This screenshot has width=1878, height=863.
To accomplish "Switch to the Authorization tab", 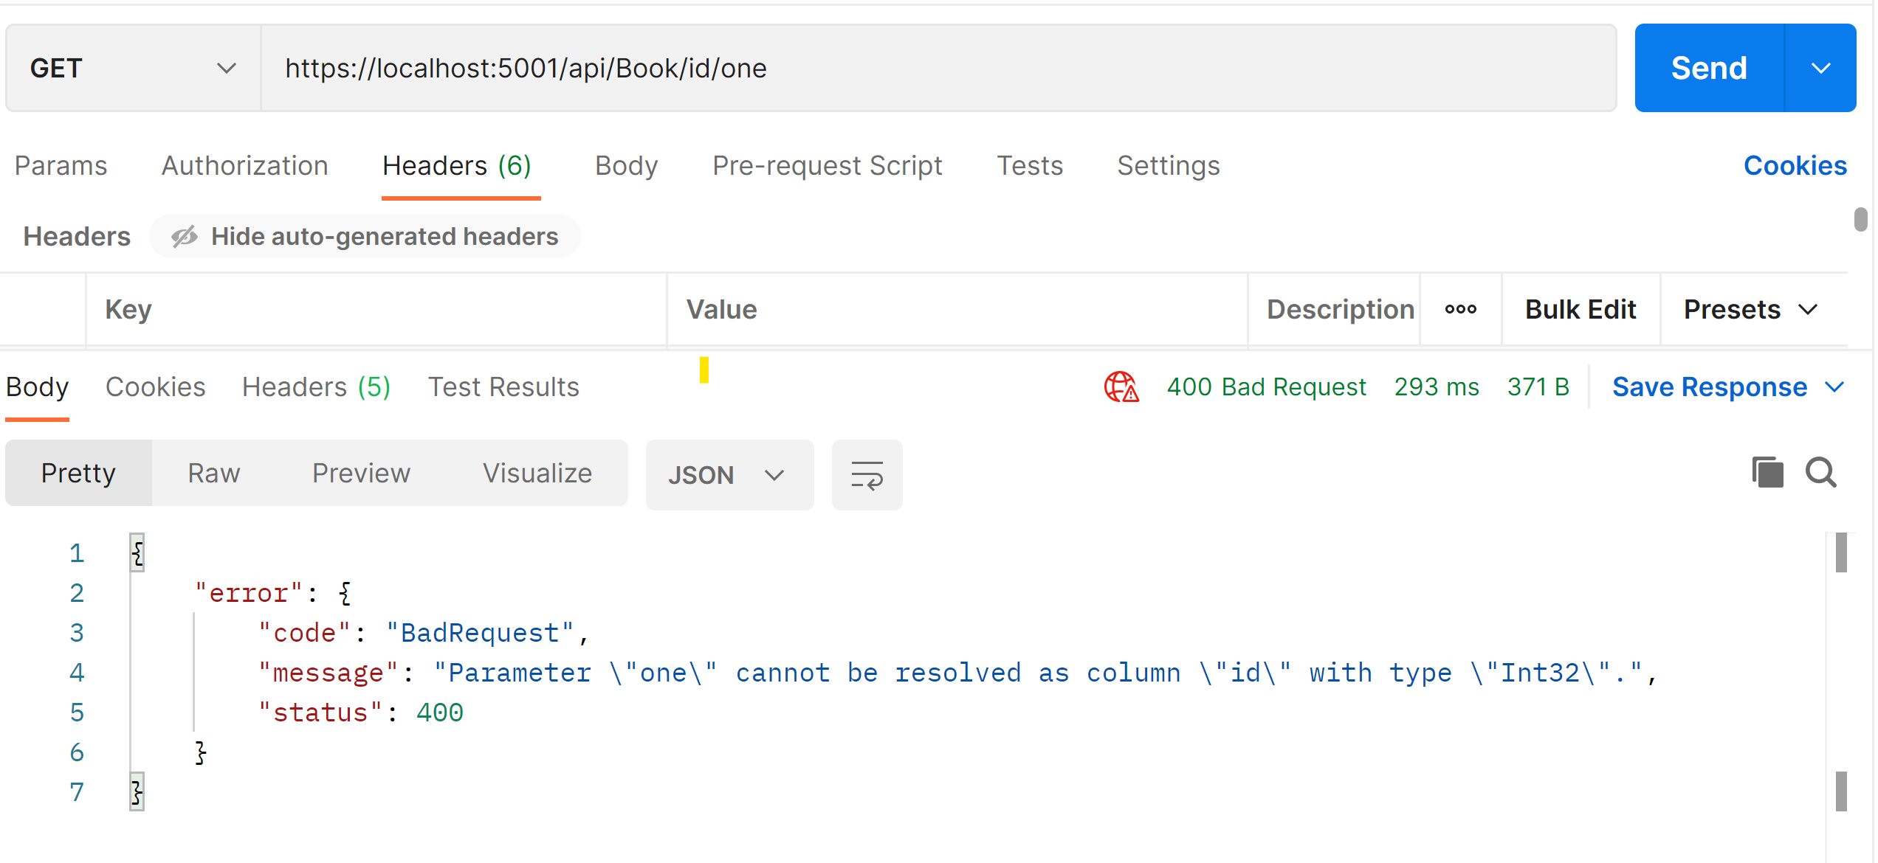I will pos(244,166).
